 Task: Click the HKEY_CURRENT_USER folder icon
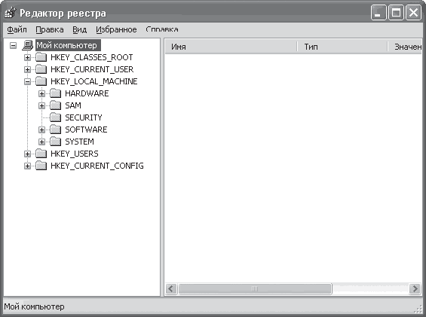click(x=41, y=69)
